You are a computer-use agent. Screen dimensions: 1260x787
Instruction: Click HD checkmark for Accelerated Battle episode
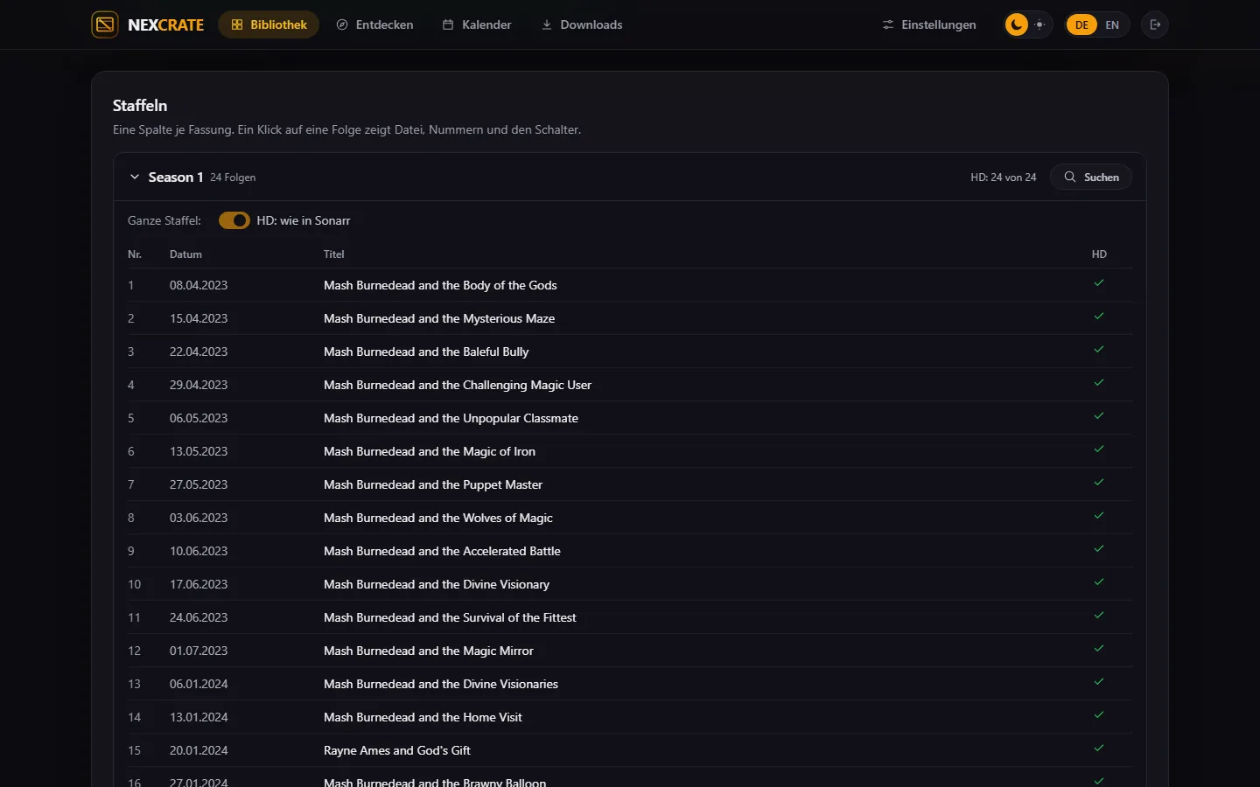pos(1099,549)
